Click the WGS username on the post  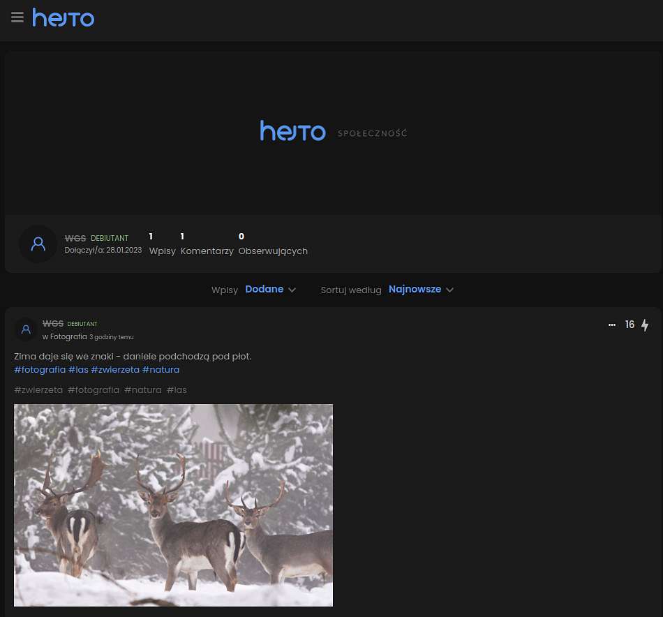tap(53, 324)
